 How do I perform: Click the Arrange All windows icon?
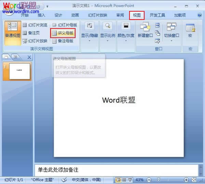157,25
